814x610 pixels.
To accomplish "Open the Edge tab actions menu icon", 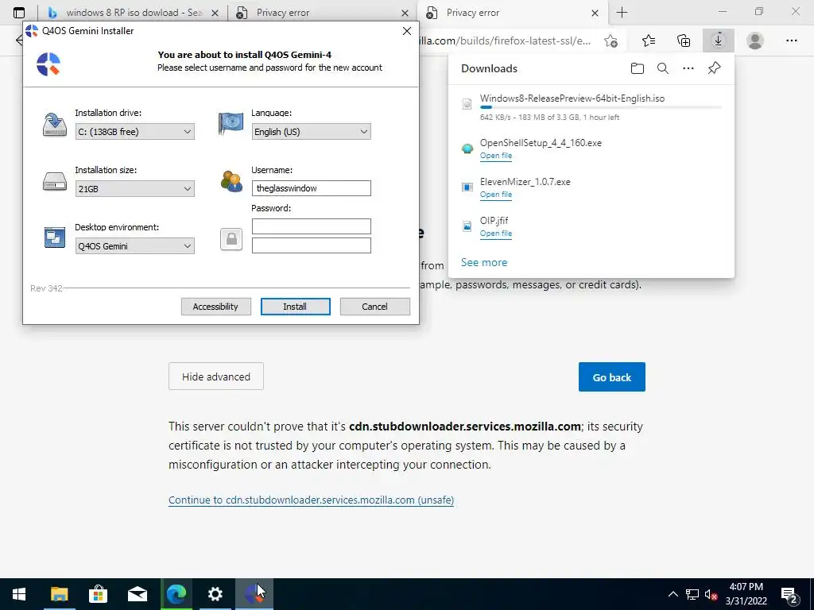I will click(x=19, y=13).
